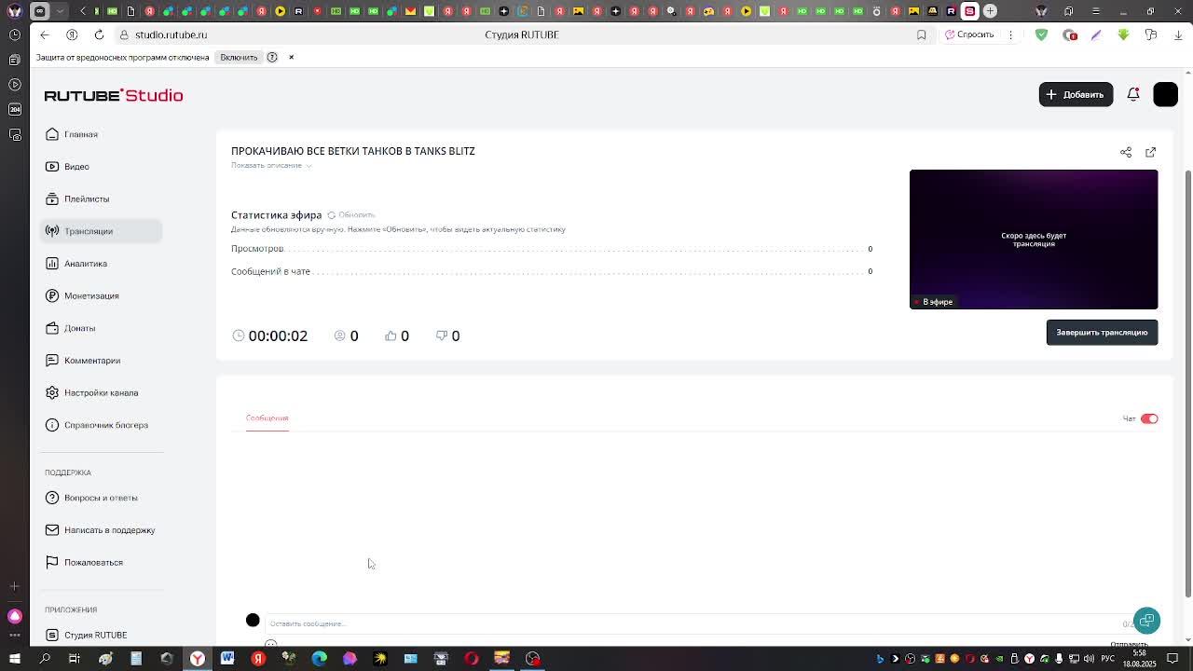Click the protection help question icon
This screenshot has width=1193, height=671.
point(272,58)
